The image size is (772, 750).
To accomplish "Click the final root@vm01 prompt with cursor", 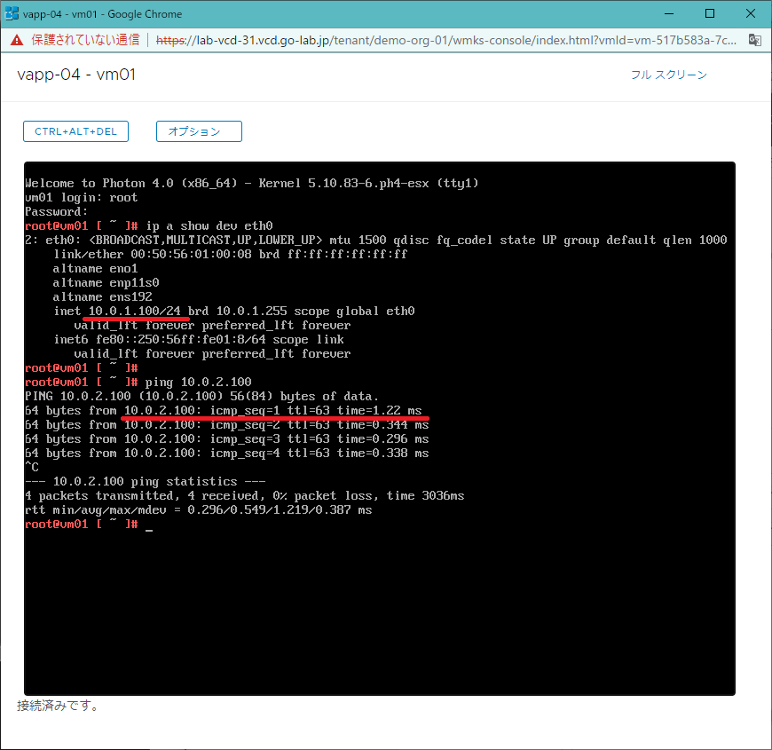I will click(x=89, y=525).
